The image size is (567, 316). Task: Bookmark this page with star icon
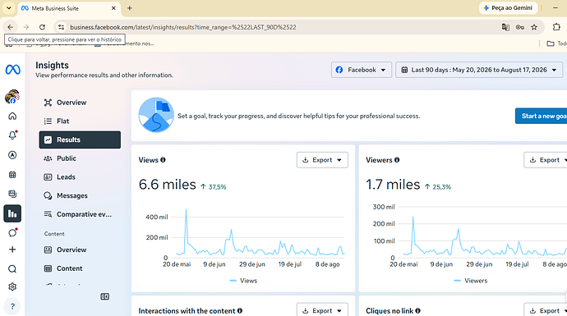pyautogui.click(x=534, y=27)
